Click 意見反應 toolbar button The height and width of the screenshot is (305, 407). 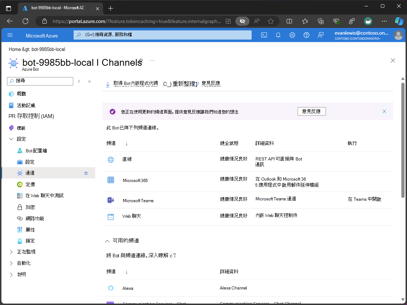tap(211, 83)
